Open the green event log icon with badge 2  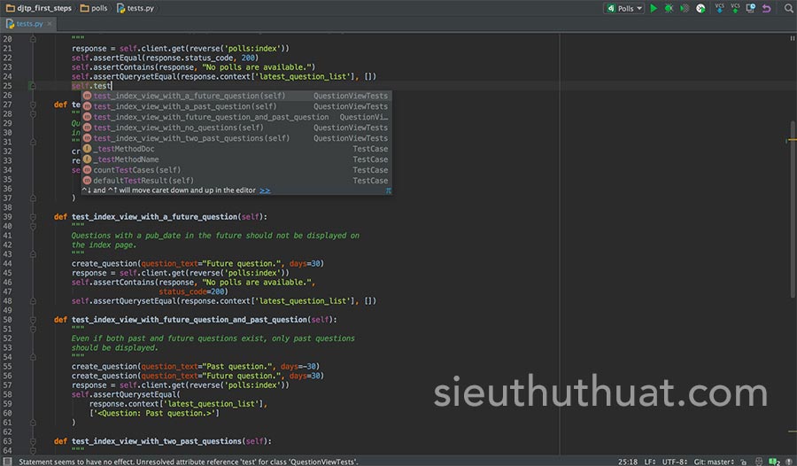point(775,462)
